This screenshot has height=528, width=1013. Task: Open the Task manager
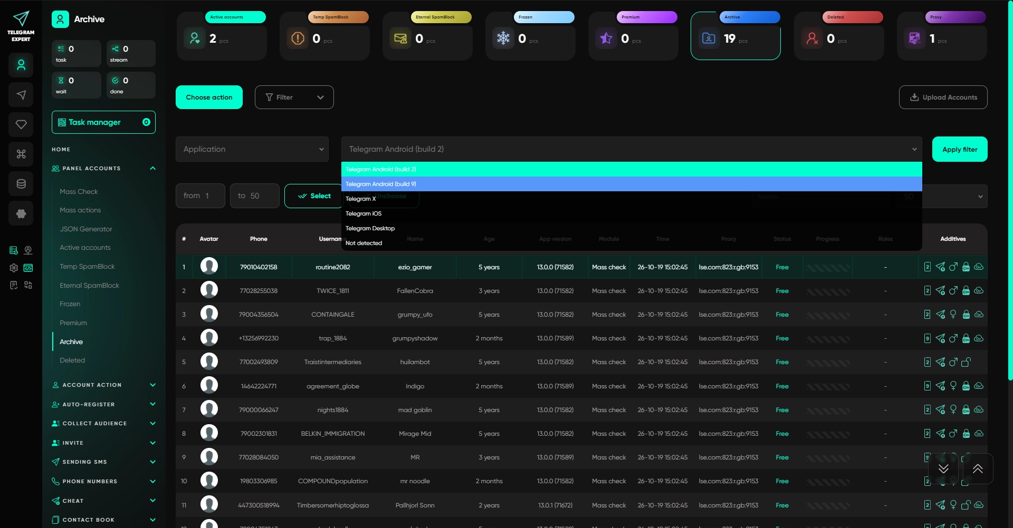pyautogui.click(x=103, y=122)
